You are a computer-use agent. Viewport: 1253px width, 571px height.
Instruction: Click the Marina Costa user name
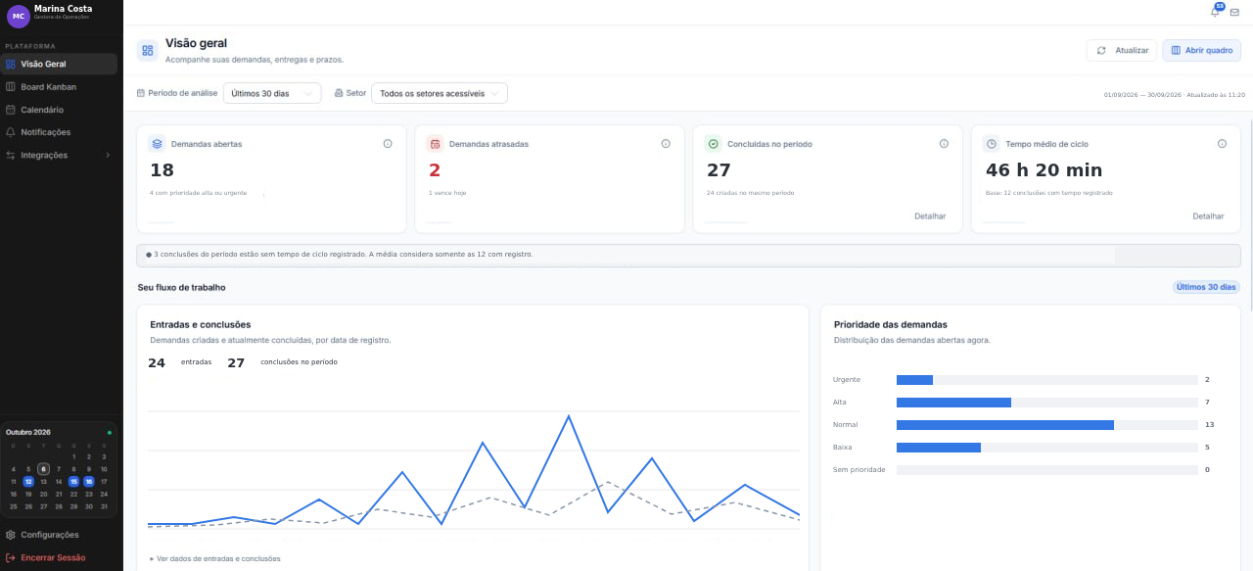pyautogui.click(x=64, y=9)
